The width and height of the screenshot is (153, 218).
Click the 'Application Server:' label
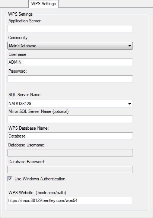[25, 21]
